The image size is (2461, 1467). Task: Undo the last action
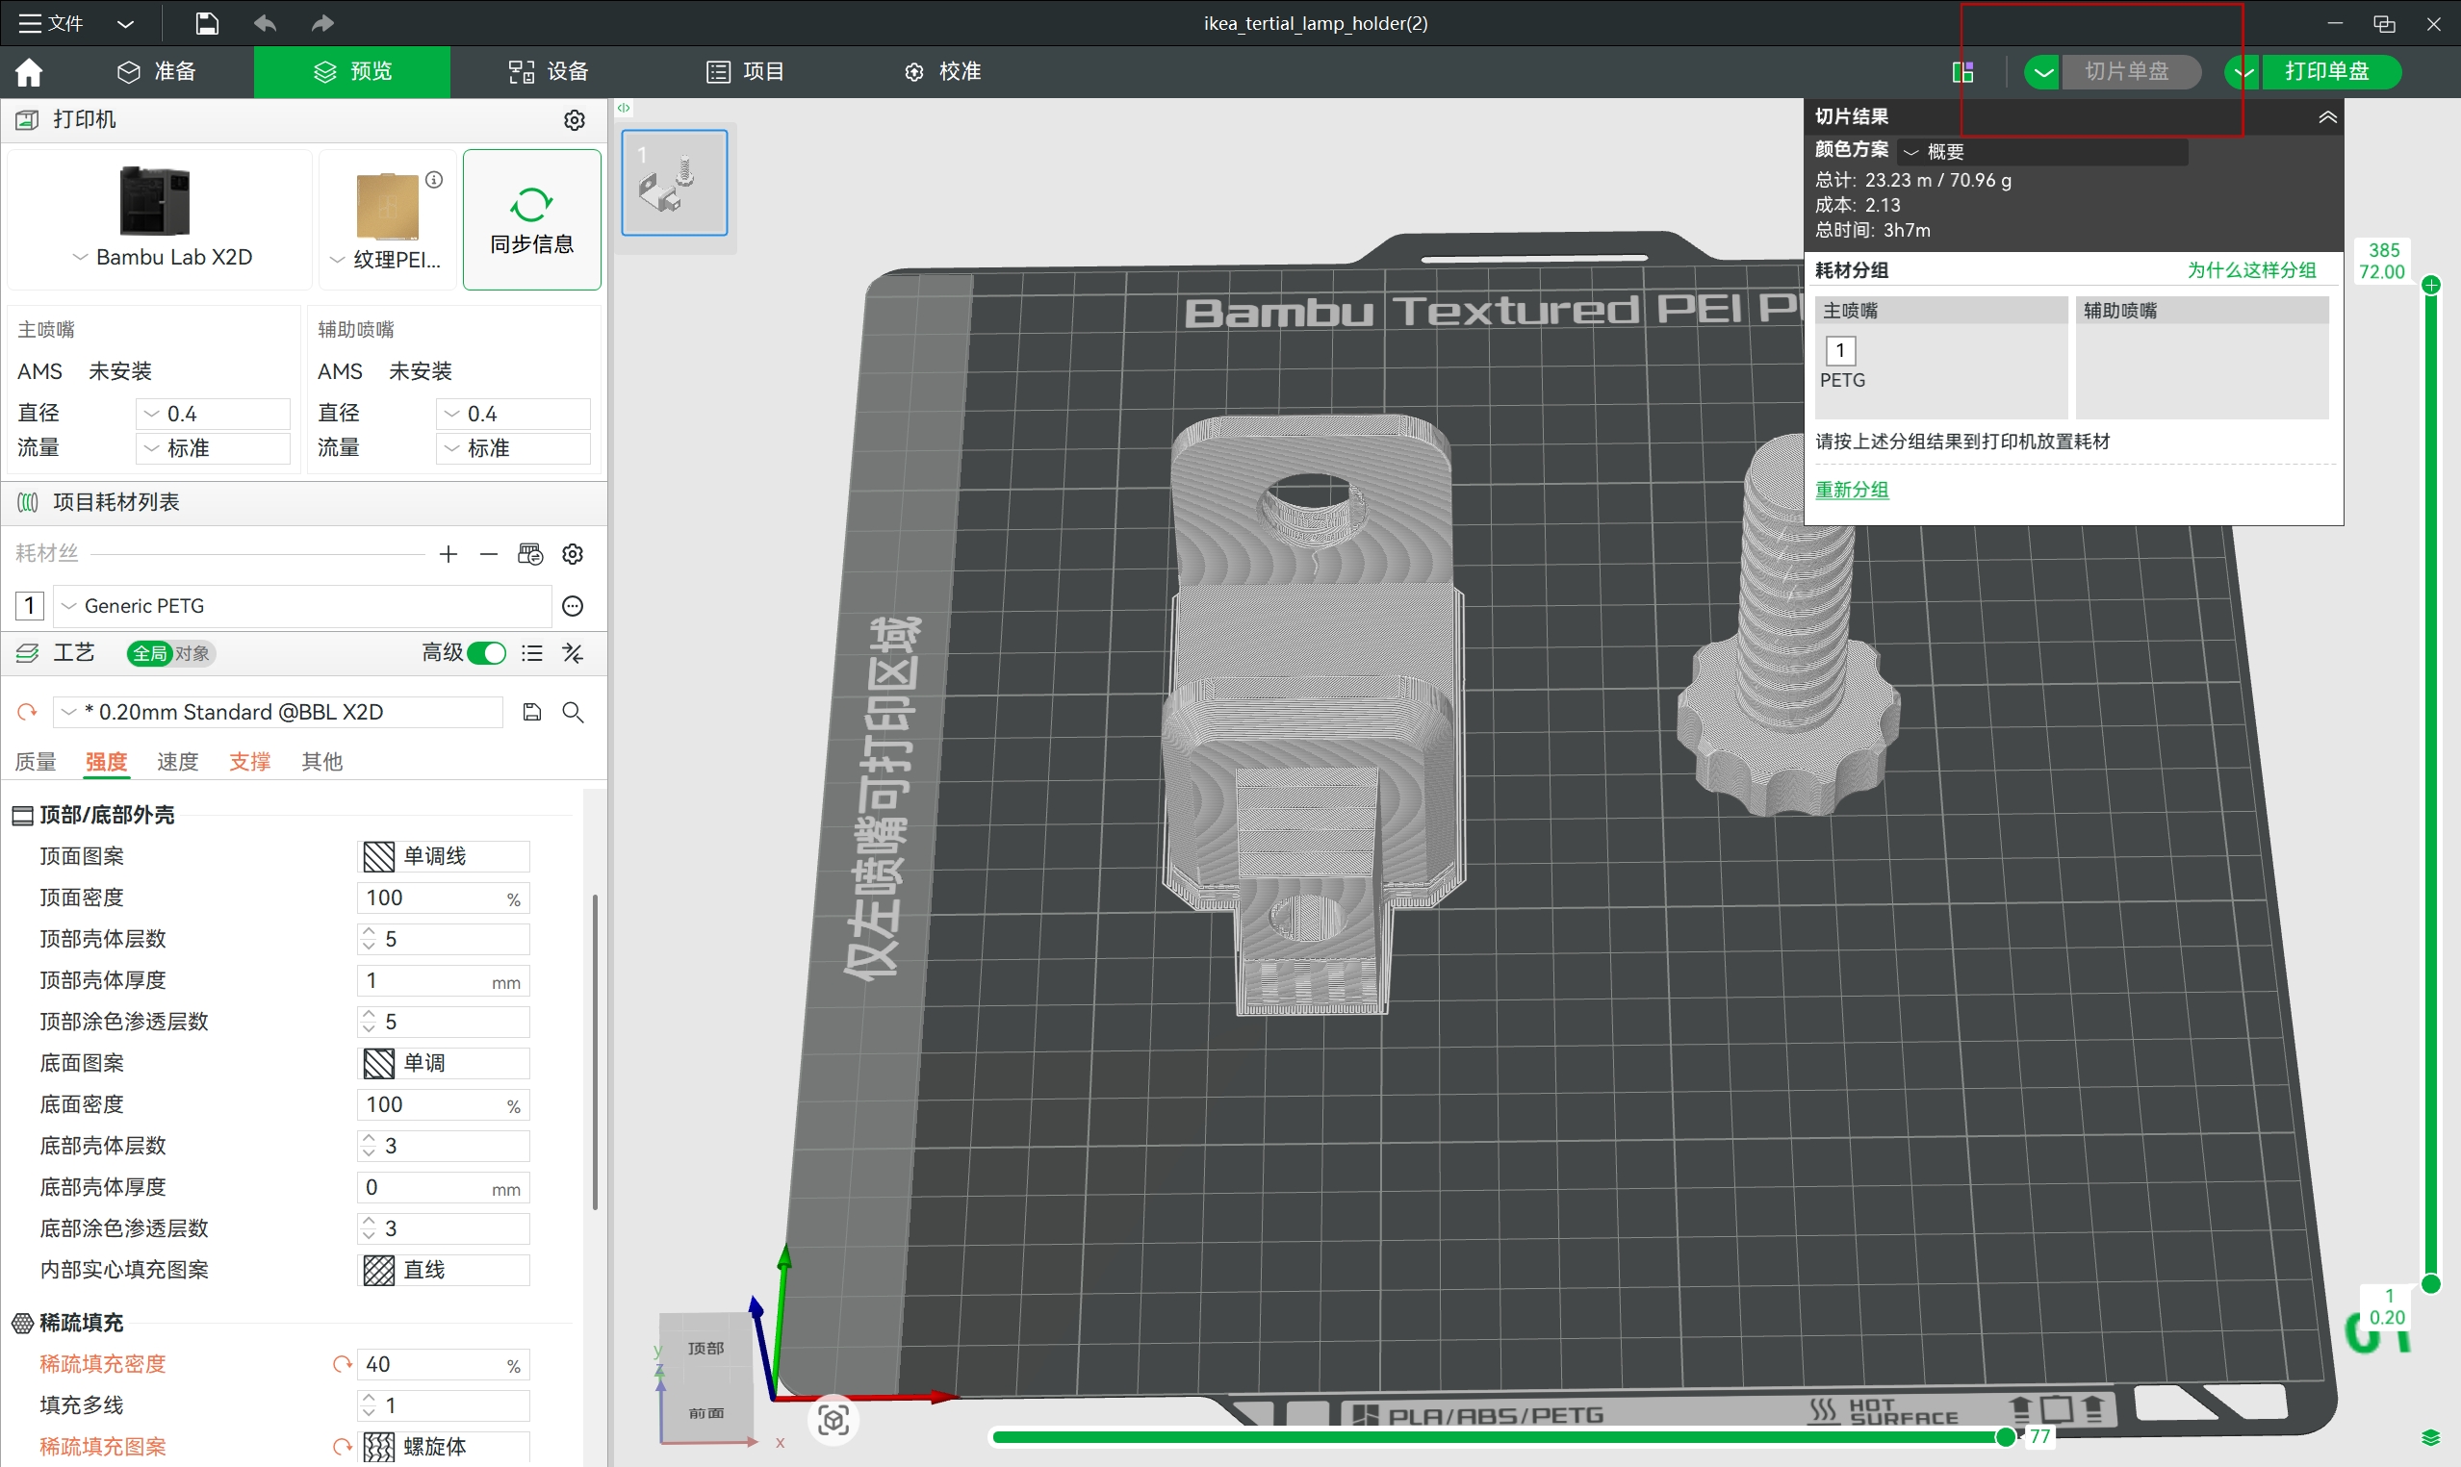(x=264, y=23)
